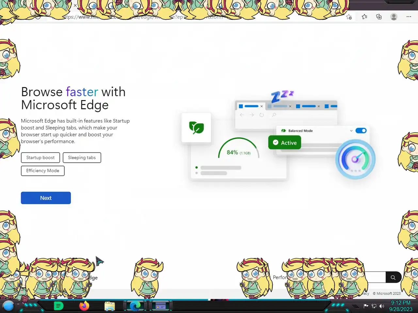Switch to Microsoft Edge in taskbar
Viewport: 418px width, 313px height.
click(x=135, y=306)
